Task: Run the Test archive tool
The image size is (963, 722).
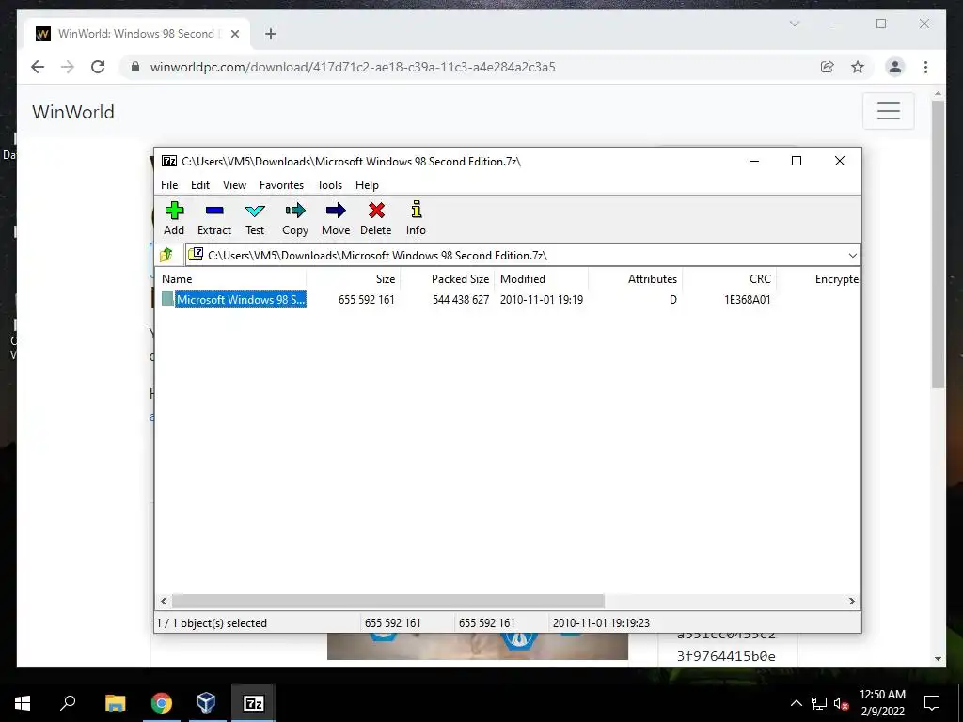Action: tap(255, 218)
